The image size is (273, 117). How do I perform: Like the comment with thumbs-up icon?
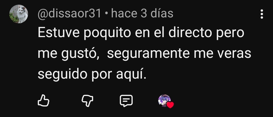point(43,100)
